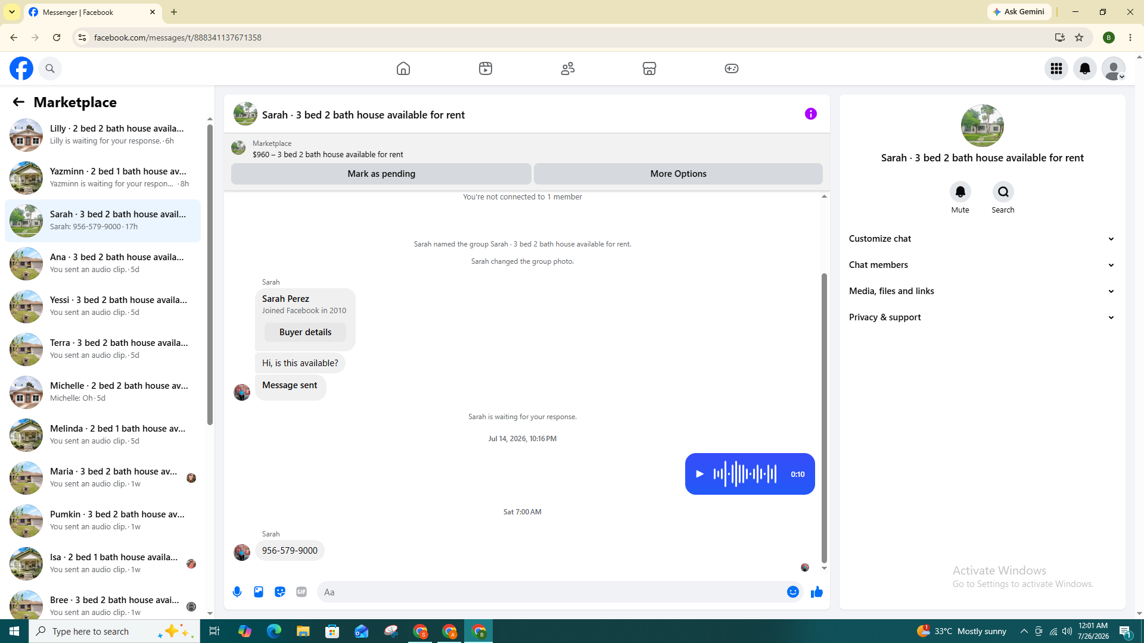Image resolution: width=1144 pixels, height=643 pixels.
Task: Focus the Aa message input field
Action: point(551,592)
